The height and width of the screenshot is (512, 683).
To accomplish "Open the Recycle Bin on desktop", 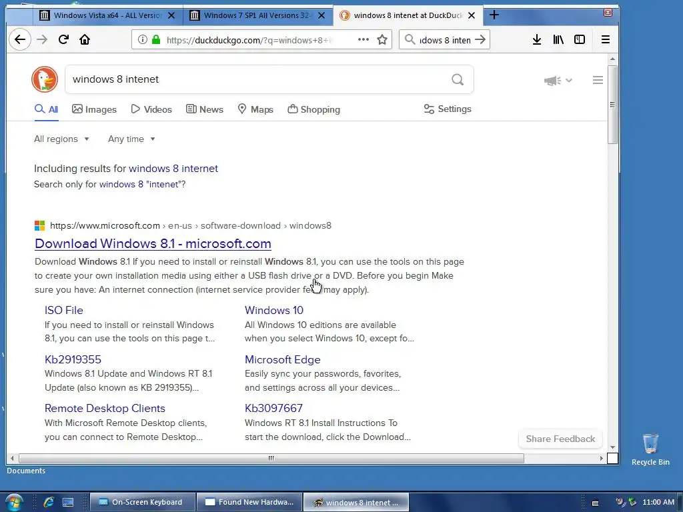I will 650,449.
